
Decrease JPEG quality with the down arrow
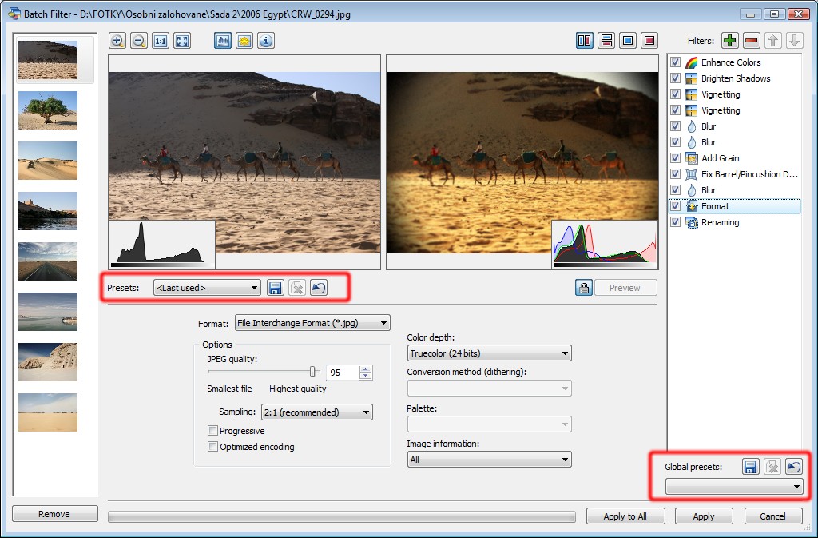tap(366, 376)
